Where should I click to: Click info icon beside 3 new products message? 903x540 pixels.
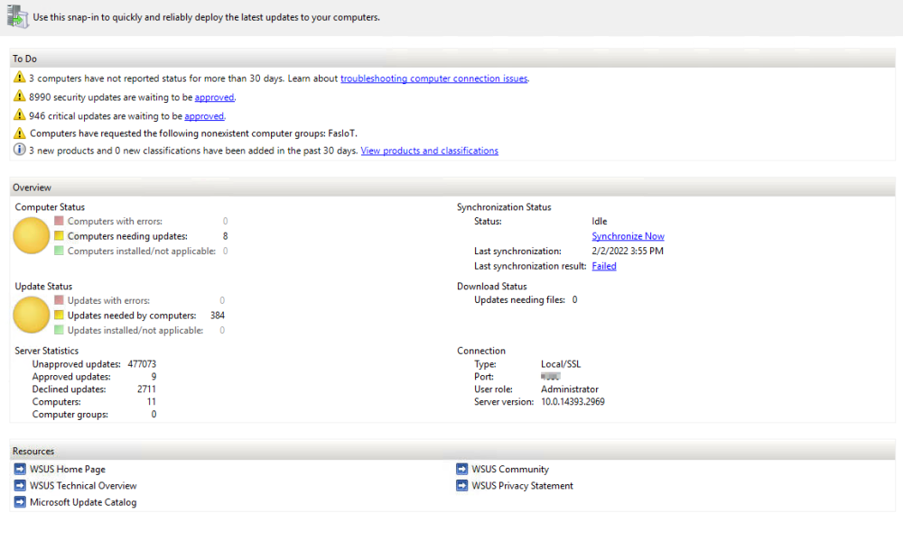tap(20, 150)
